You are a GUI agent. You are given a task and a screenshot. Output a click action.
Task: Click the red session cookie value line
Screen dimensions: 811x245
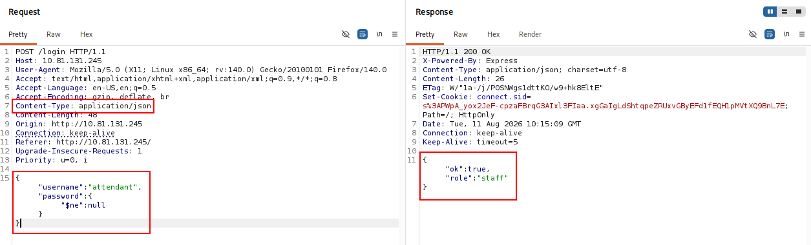[606, 106]
